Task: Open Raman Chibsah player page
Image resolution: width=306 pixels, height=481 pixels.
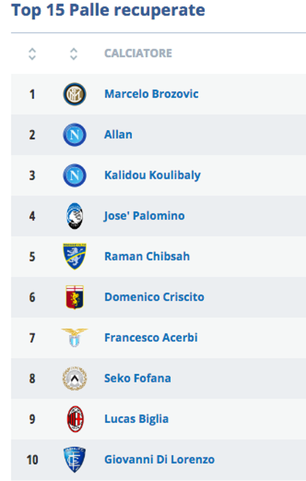Action: coord(147,257)
